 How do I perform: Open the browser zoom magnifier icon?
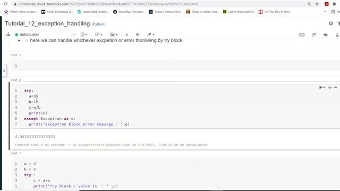309,4
